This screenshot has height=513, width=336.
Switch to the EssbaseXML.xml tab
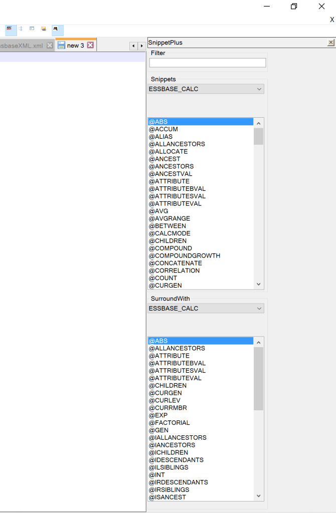(22, 46)
